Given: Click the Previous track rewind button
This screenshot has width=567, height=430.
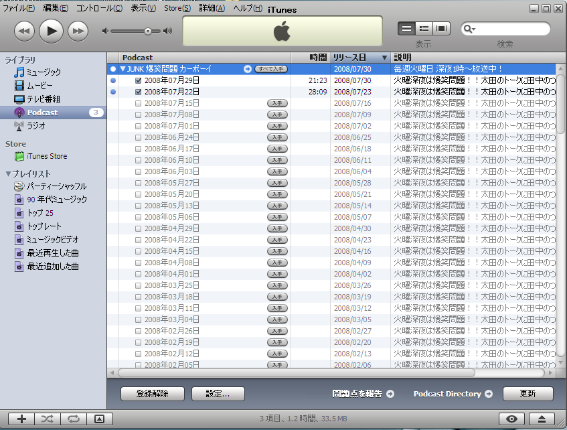Looking at the screenshot, I should (x=24, y=31).
